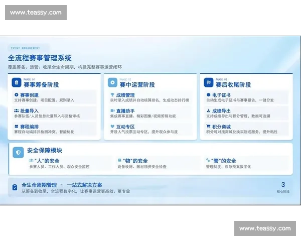The image size is (301, 241).
Task: Click the description 管理制度、应急预案数字化
Action: coord(228,167)
